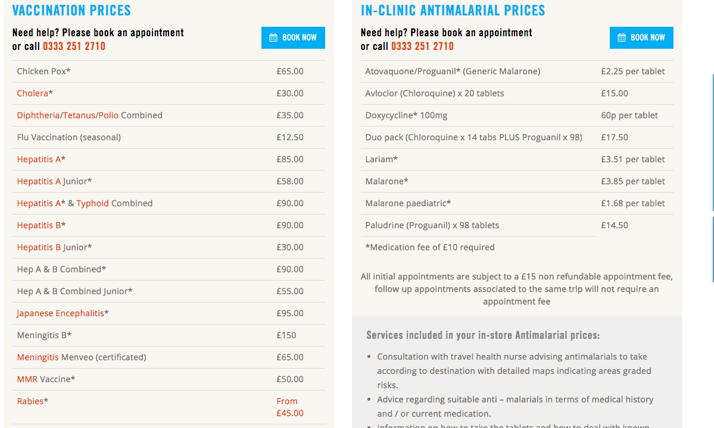714x428 pixels.
Task: Open the Hepatitis B Junior link
Action: (x=39, y=247)
